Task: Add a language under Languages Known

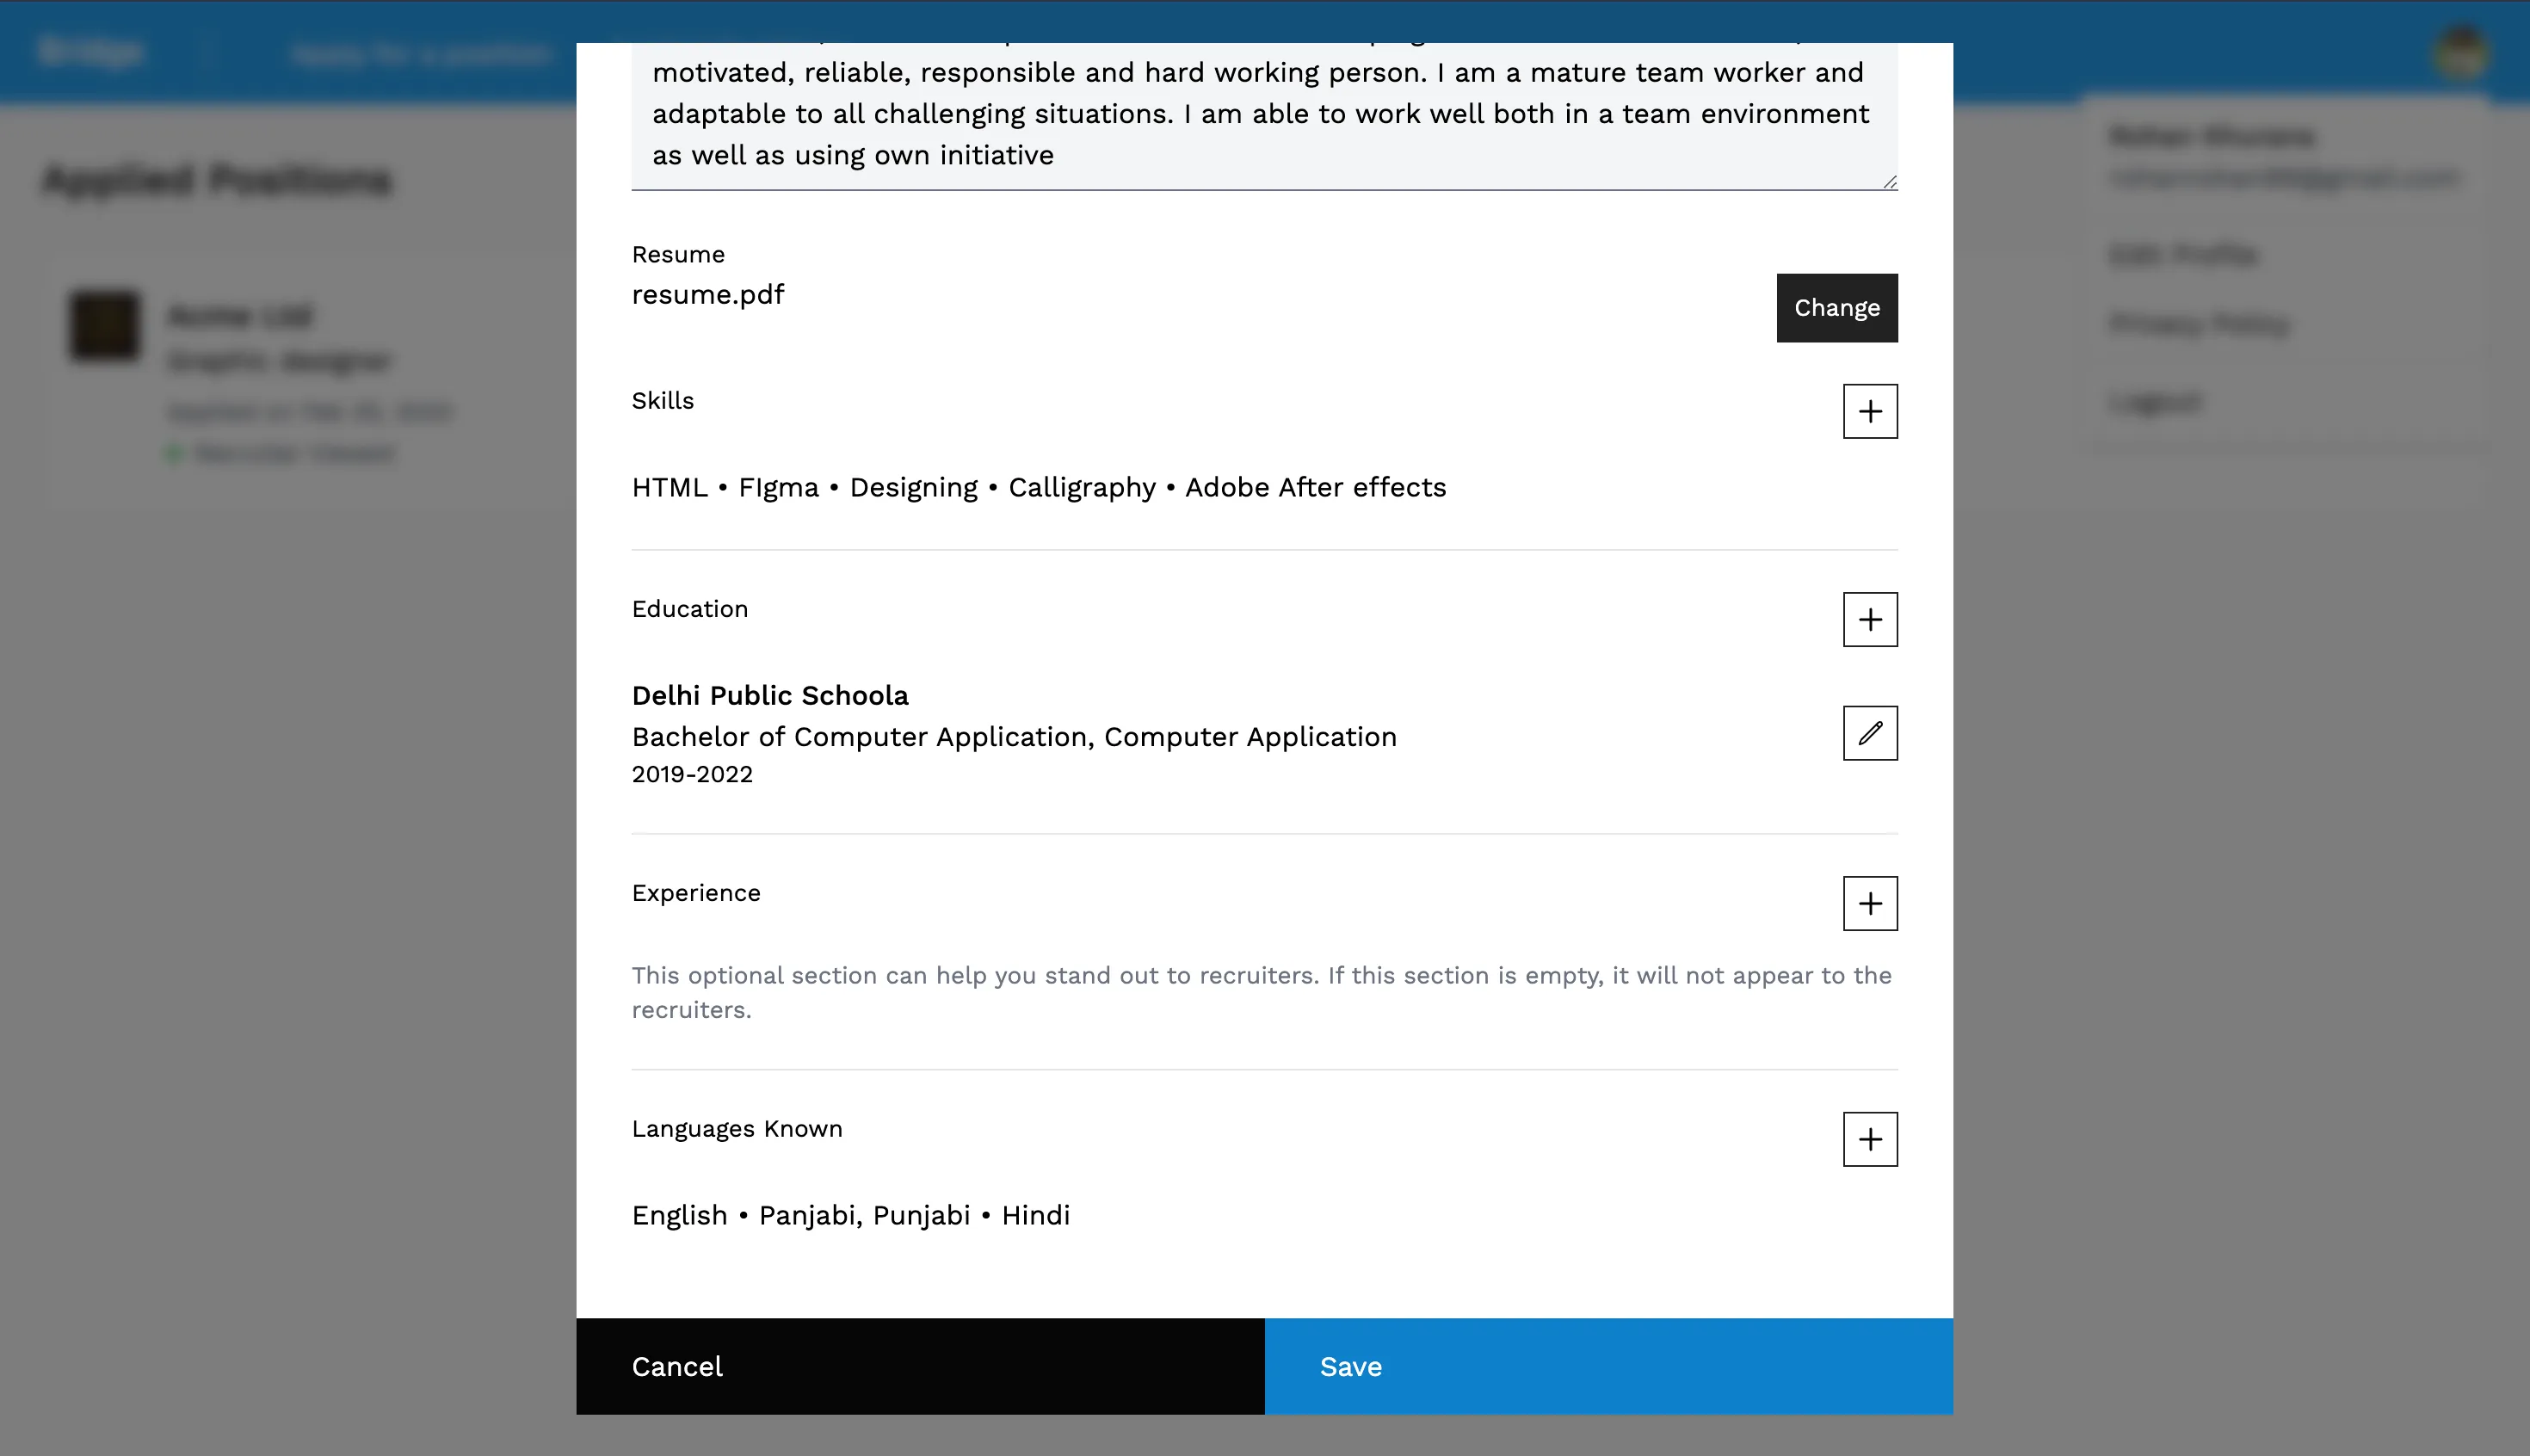Action: click(1869, 1139)
